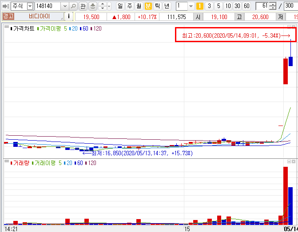This screenshot has height=232, width=298.
Task: Select the highlighted 1-minute interval button
Action: tap(199, 6)
